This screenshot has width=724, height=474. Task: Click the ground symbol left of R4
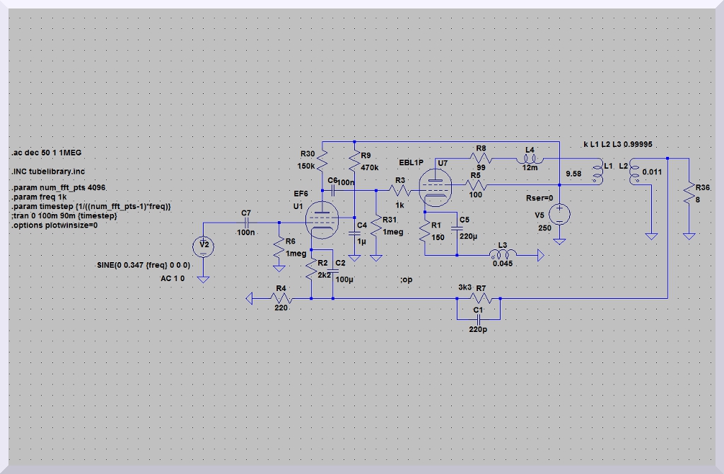250,299
